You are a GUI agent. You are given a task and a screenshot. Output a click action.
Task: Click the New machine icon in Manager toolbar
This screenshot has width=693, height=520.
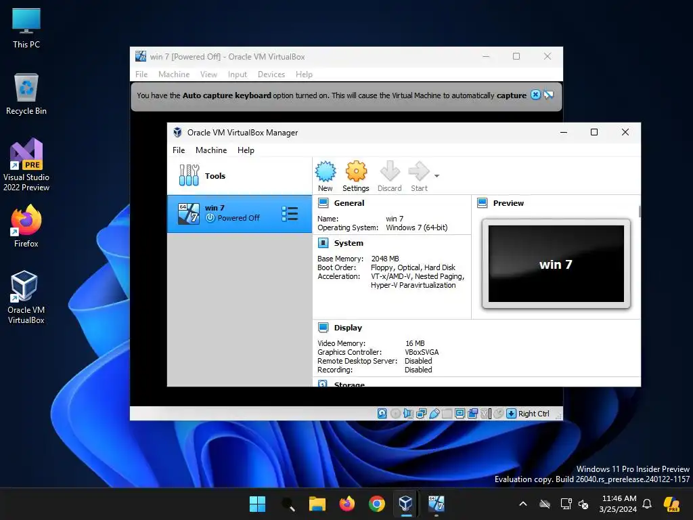[326, 171]
